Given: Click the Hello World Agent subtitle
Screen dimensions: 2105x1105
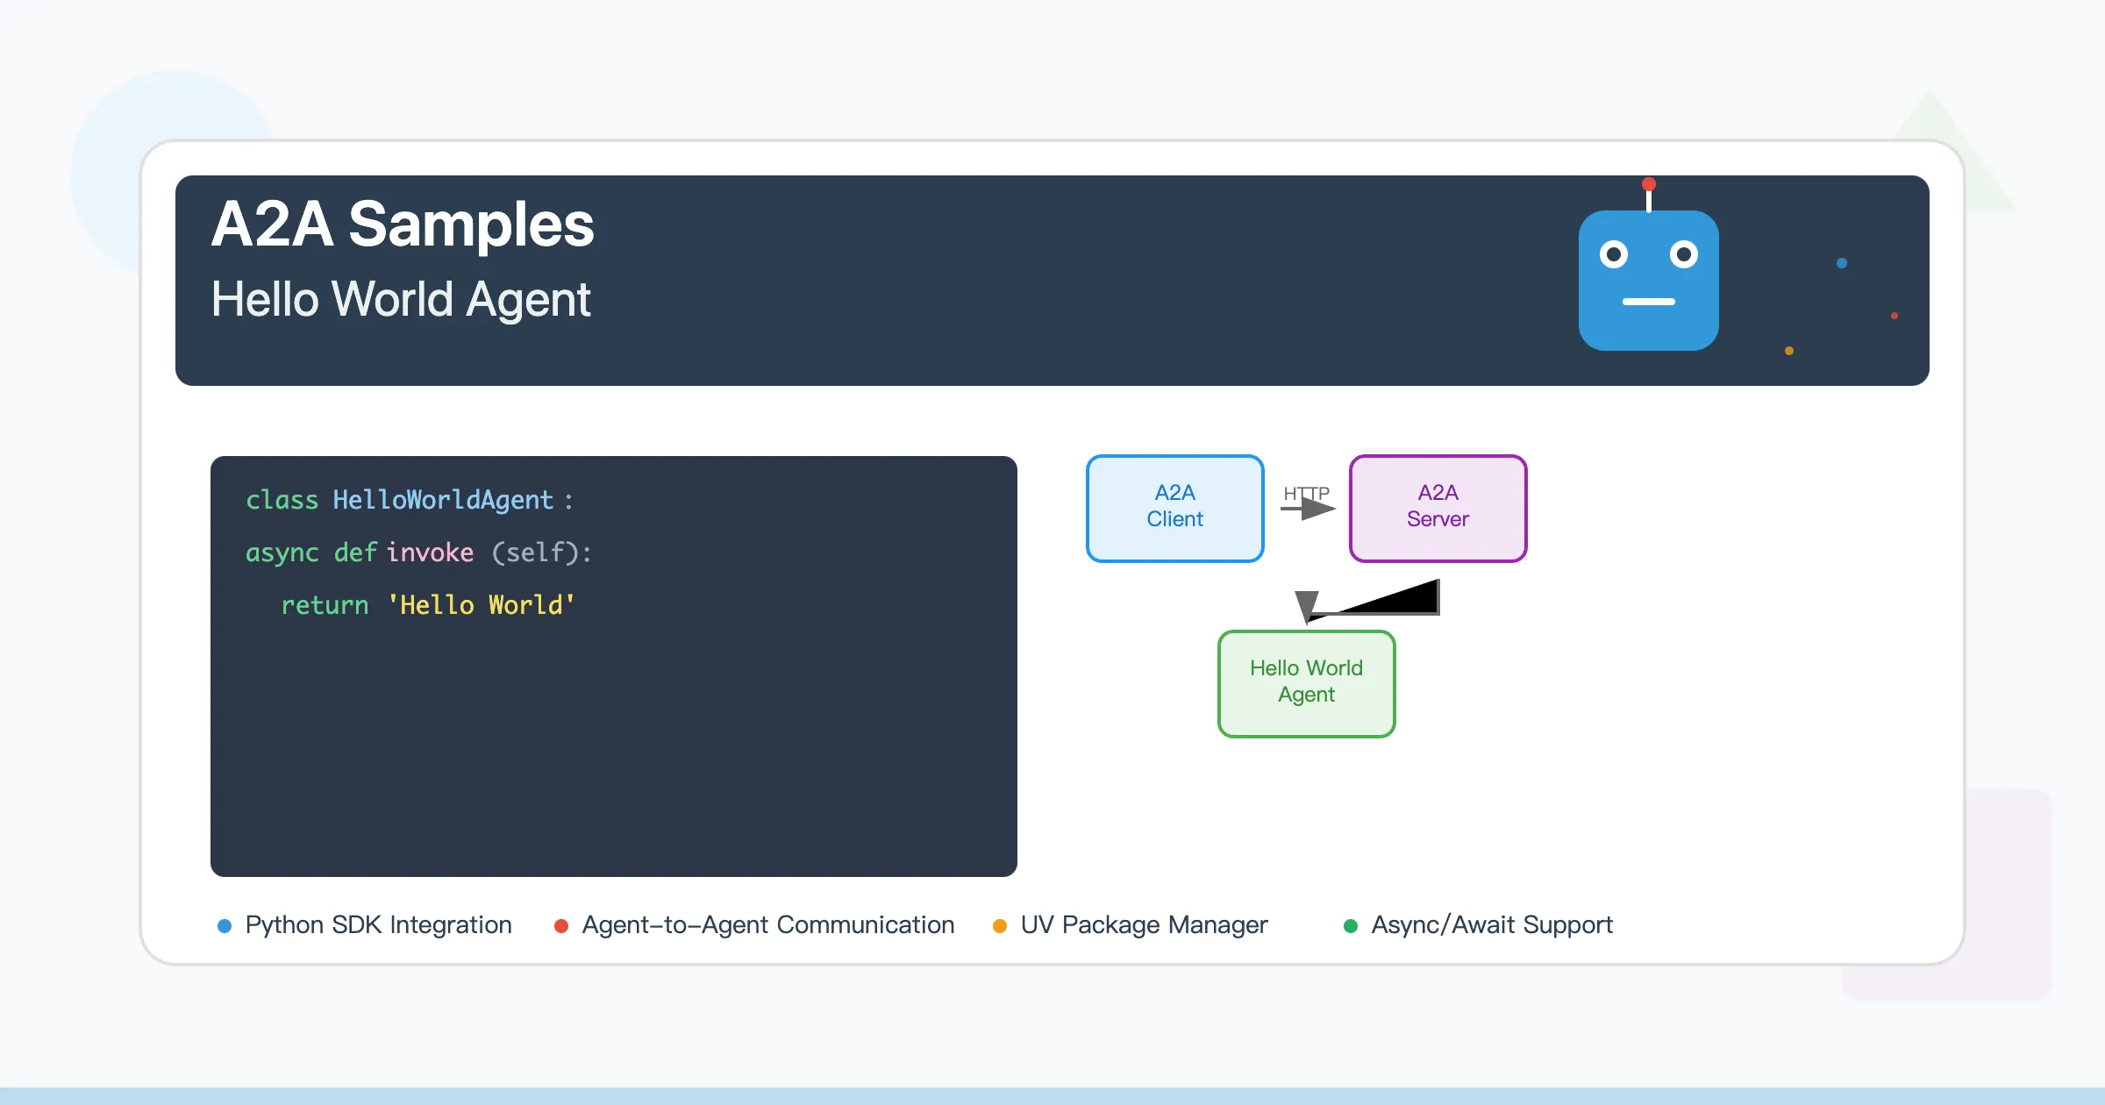Looking at the screenshot, I should 402,299.
